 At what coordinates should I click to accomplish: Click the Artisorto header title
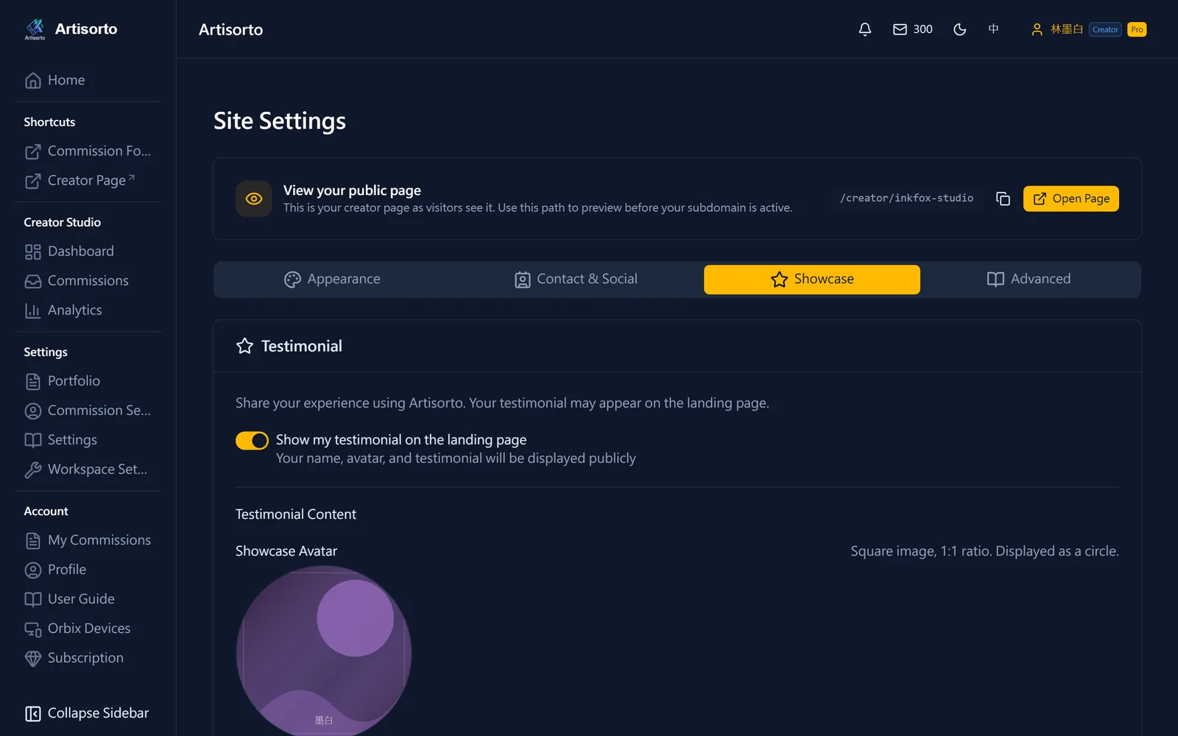pyautogui.click(x=230, y=29)
